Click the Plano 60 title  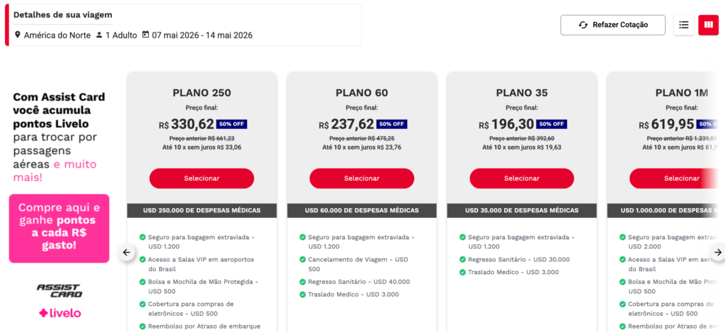tap(362, 93)
